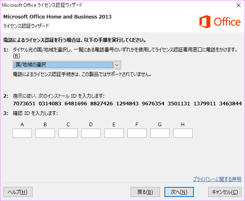Click the 国/地域の選択 combo box field

click(x=67, y=65)
